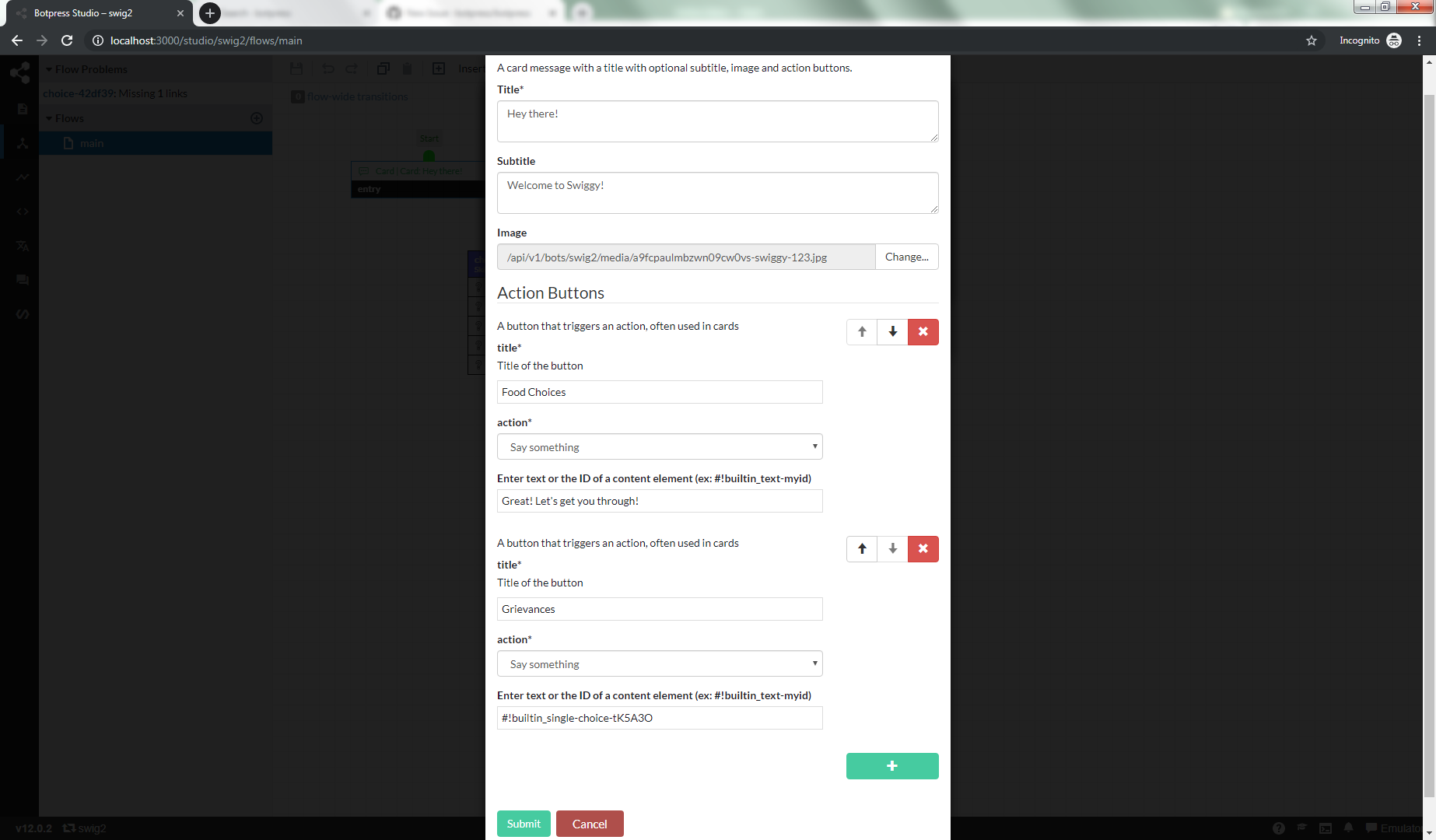Open the Translations panel in the sidebar
The height and width of the screenshot is (840, 1436).
pos(21,246)
